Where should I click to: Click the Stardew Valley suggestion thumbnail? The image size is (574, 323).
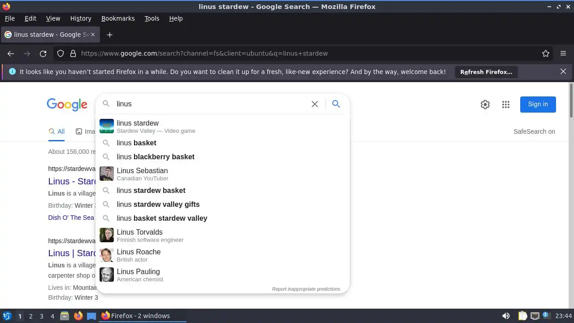[x=107, y=126]
